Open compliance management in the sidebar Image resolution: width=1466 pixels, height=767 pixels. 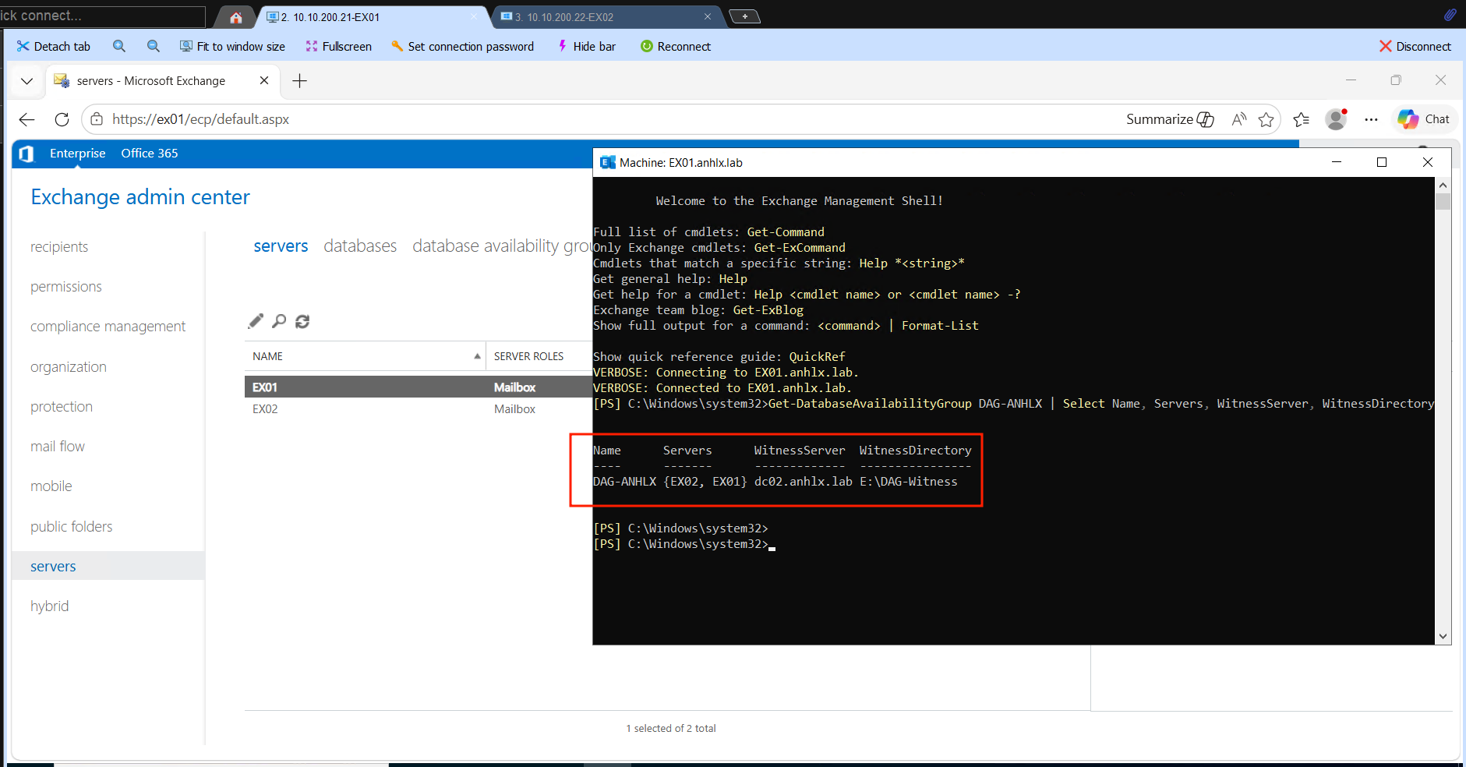(108, 327)
